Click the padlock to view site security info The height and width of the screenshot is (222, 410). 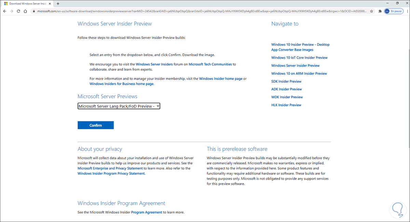point(34,11)
